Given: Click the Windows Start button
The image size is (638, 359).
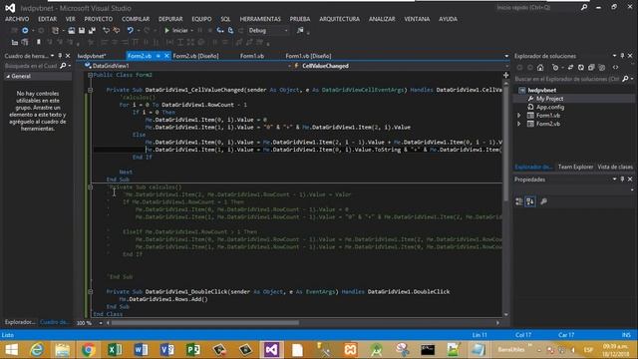Looking at the screenshot, I should pyautogui.click(x=11, y=350).
